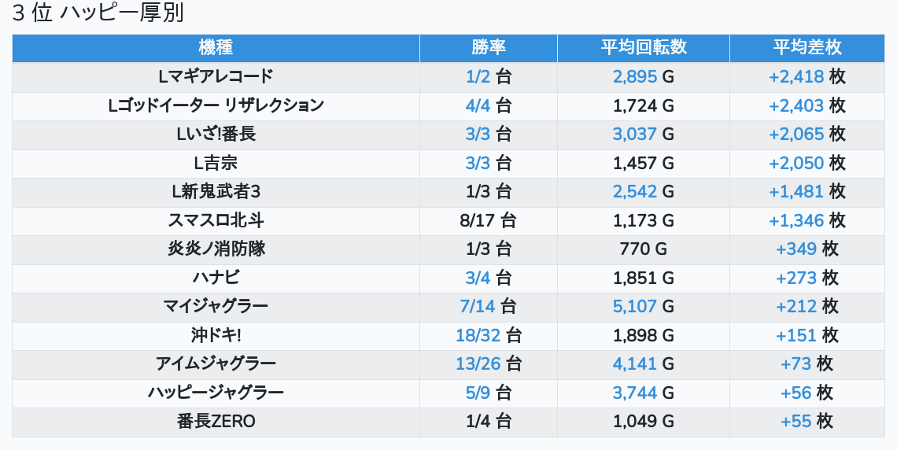Sort by the 平均差枚 column header
Screen dimensions: 897x450
coord(807,47)
